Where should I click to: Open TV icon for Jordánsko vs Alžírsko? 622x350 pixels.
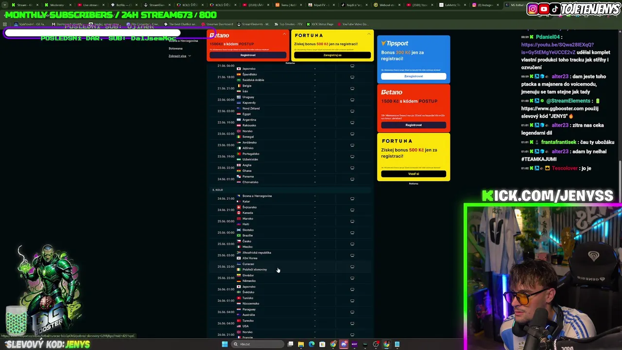tap(352, 145)
